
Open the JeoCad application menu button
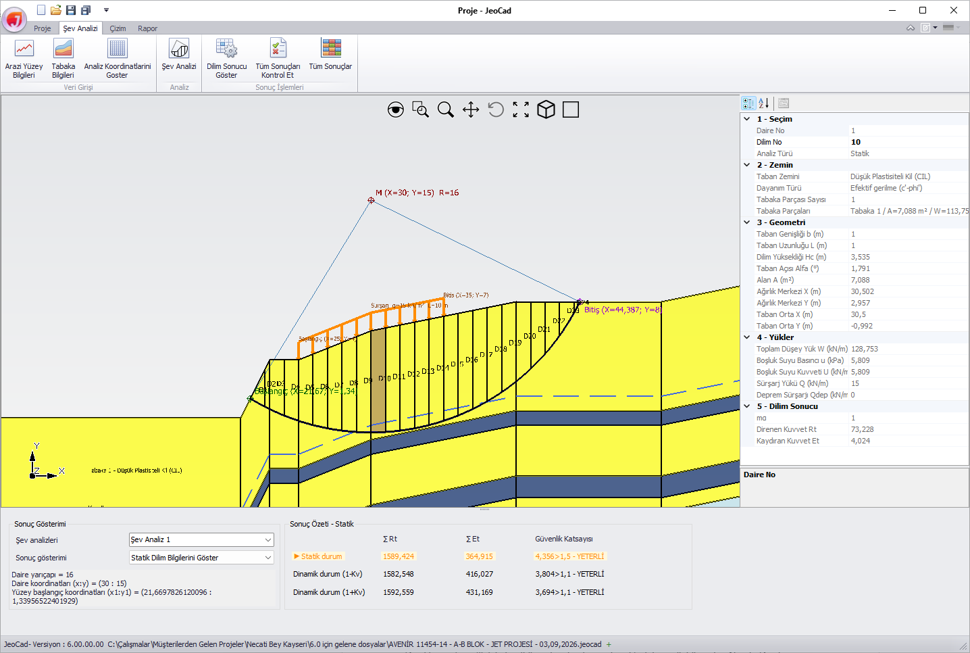click(14, 19)
